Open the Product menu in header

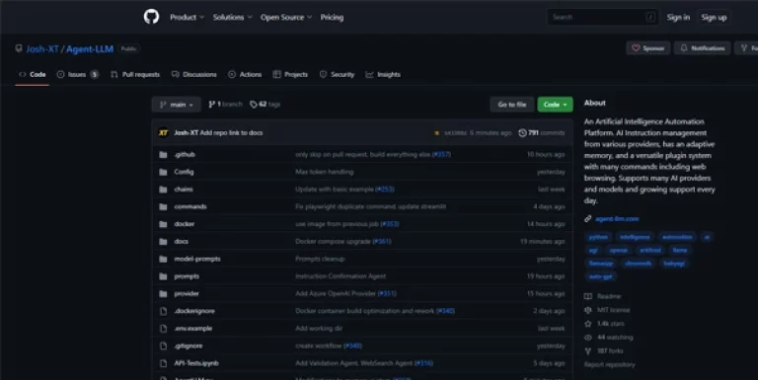187,18
